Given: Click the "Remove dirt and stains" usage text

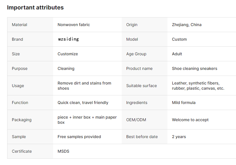Looking at the screenshot, I should [x=84, y=86].
